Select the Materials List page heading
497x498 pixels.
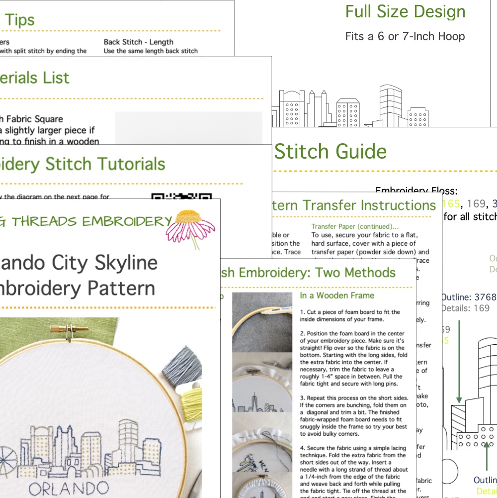(x=34, y=78)
